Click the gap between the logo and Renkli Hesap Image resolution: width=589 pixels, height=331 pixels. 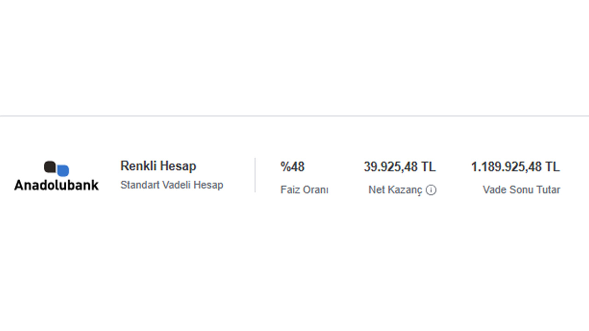110,175
